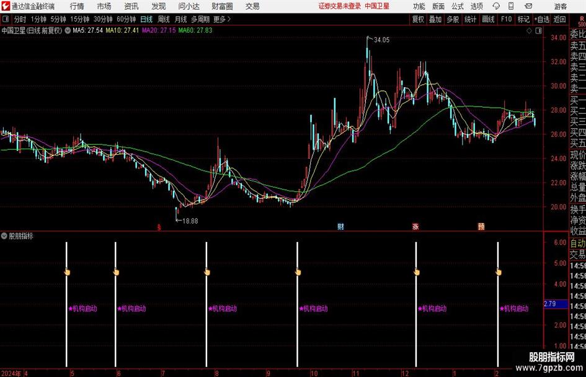Open the 交易 menu
The image size is (586, 377).
tap(252, 6)
